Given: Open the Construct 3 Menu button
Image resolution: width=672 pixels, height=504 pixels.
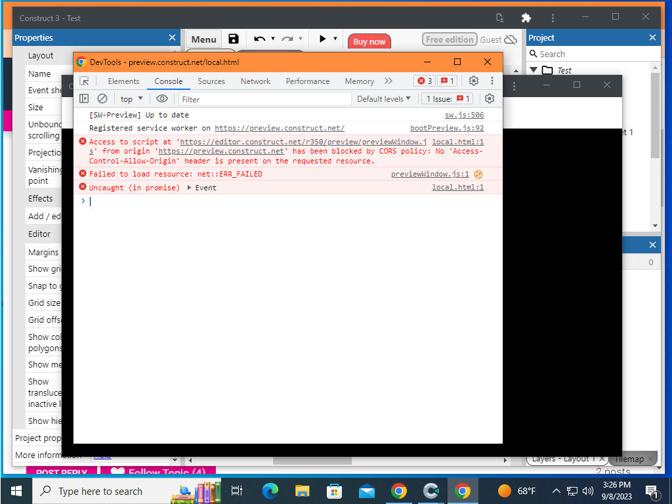Looking at the screenshot, I should point(203,39).
